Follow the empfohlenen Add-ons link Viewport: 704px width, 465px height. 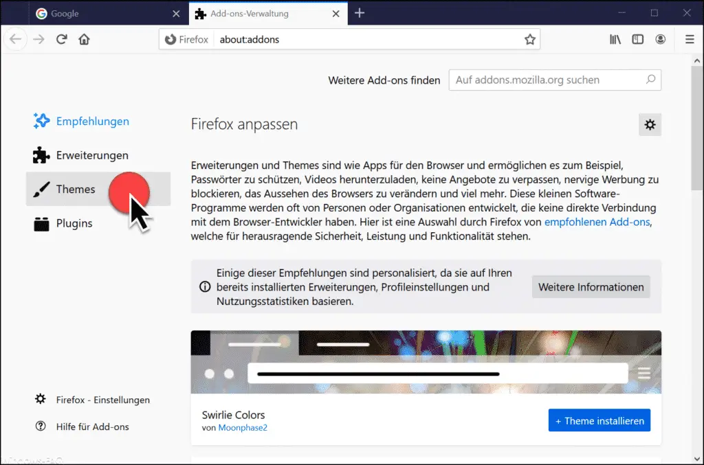(597, 222)
